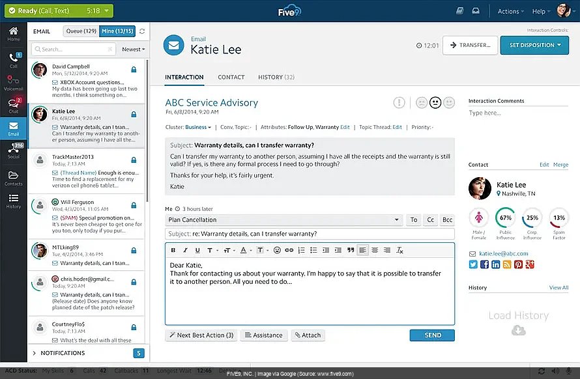
Task: Click the Twitter icon for Katie Lee
Action: [x=473, y=264]
